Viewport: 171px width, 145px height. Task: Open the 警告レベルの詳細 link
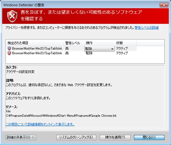coord(146,28)
